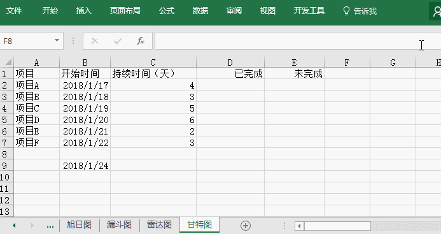Expand the Name Box dropdown arrow
Image resolution: width=441 pixels, height=234 pixels.
[x=57, y=40]
